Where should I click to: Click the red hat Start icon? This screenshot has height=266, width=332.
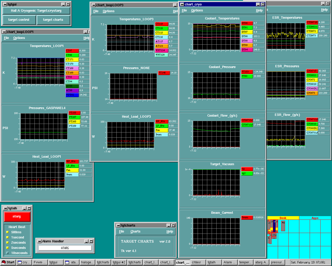pos(4,262)
